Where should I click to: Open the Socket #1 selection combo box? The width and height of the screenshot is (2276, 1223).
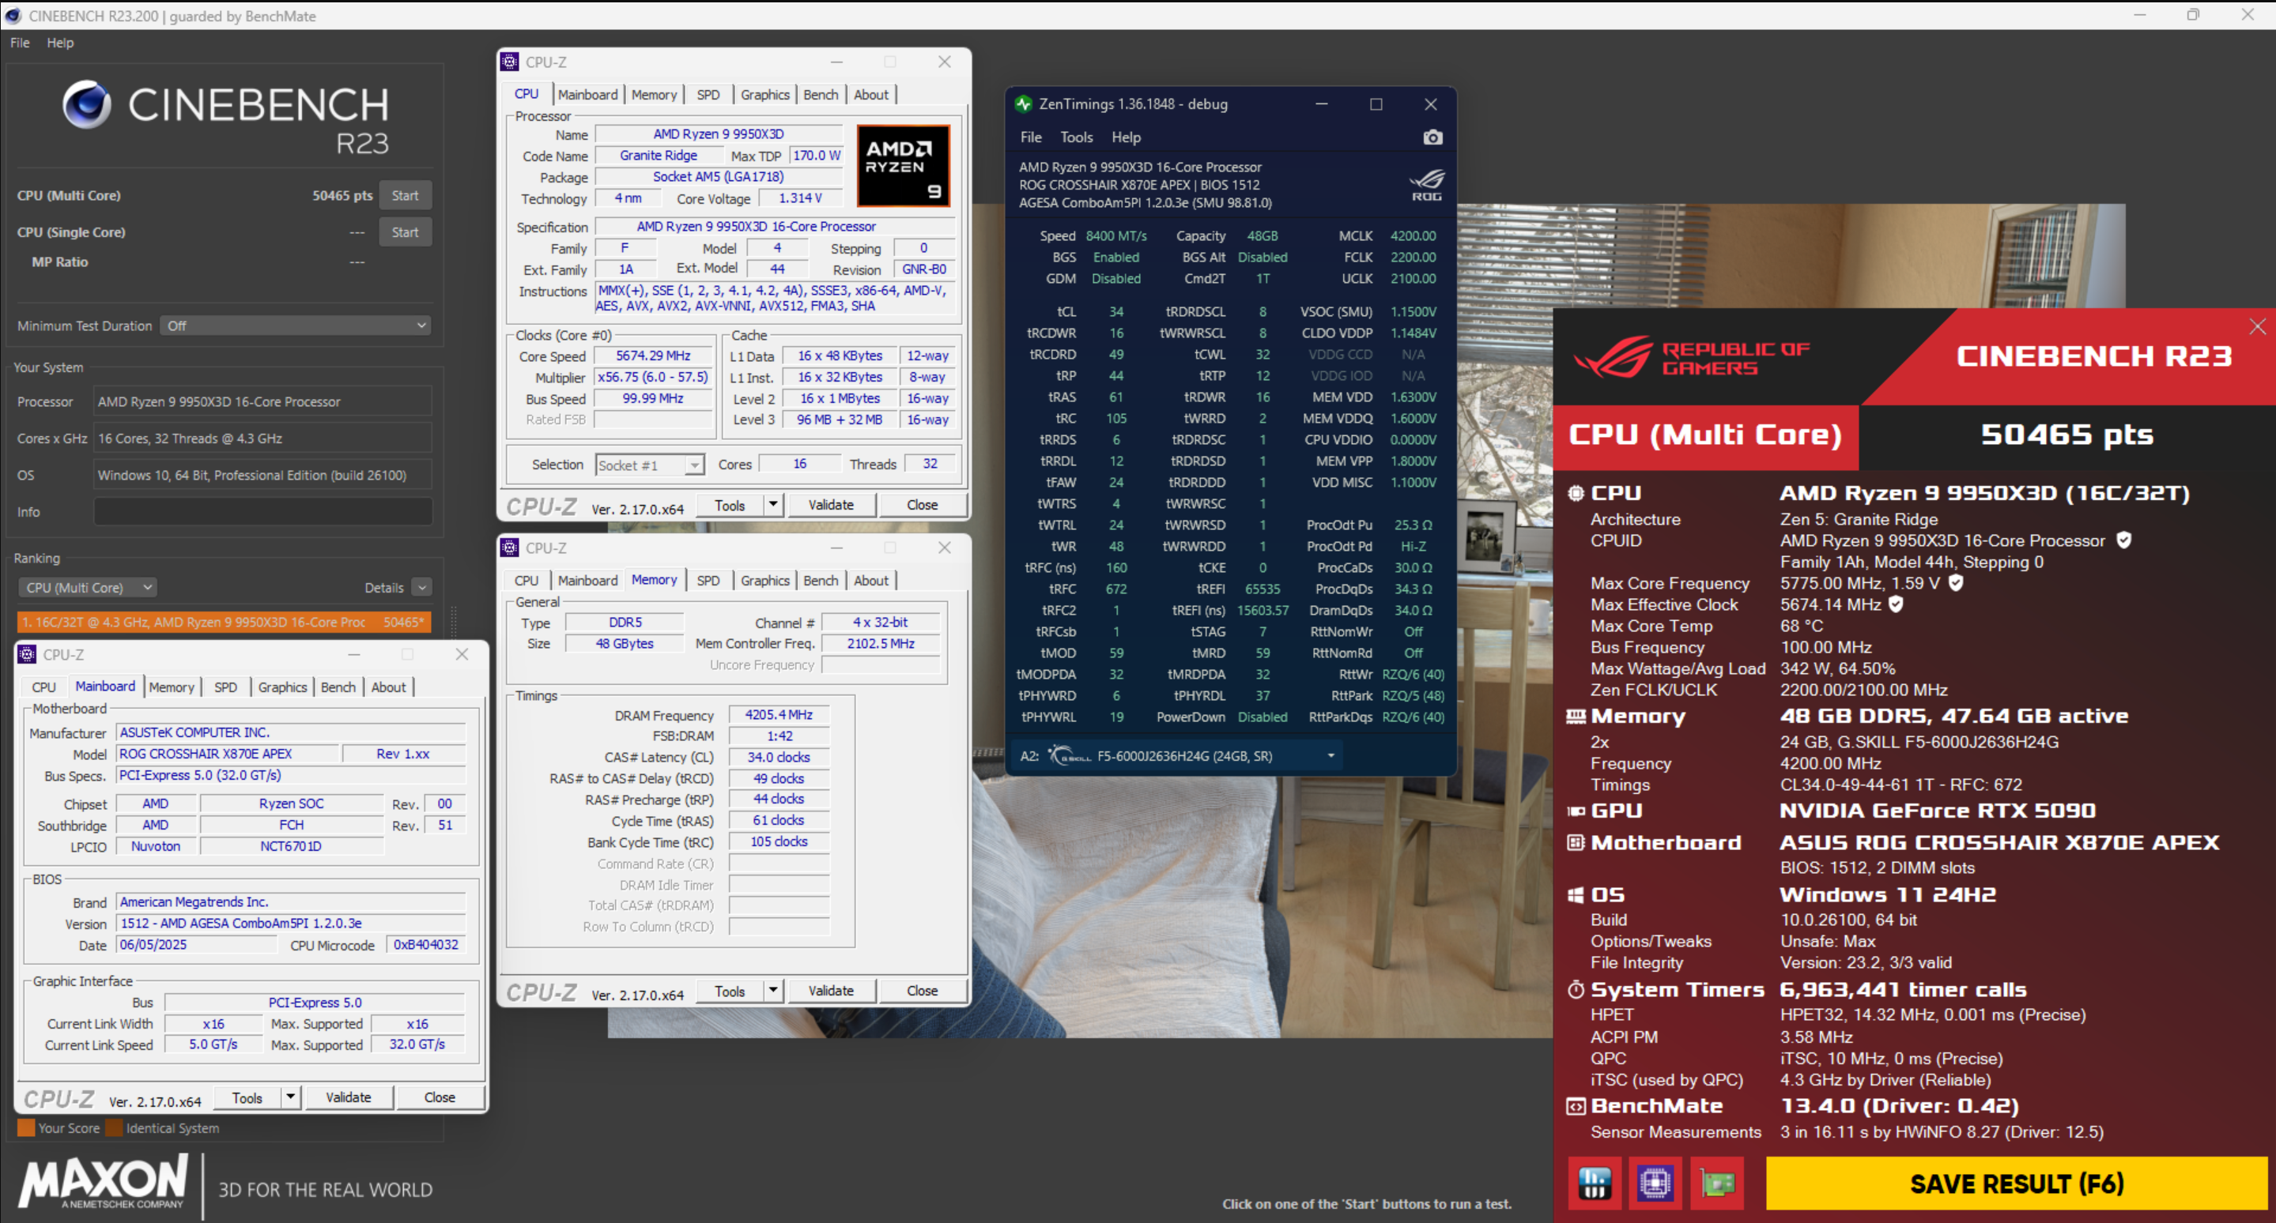click(x=651, y=465)
